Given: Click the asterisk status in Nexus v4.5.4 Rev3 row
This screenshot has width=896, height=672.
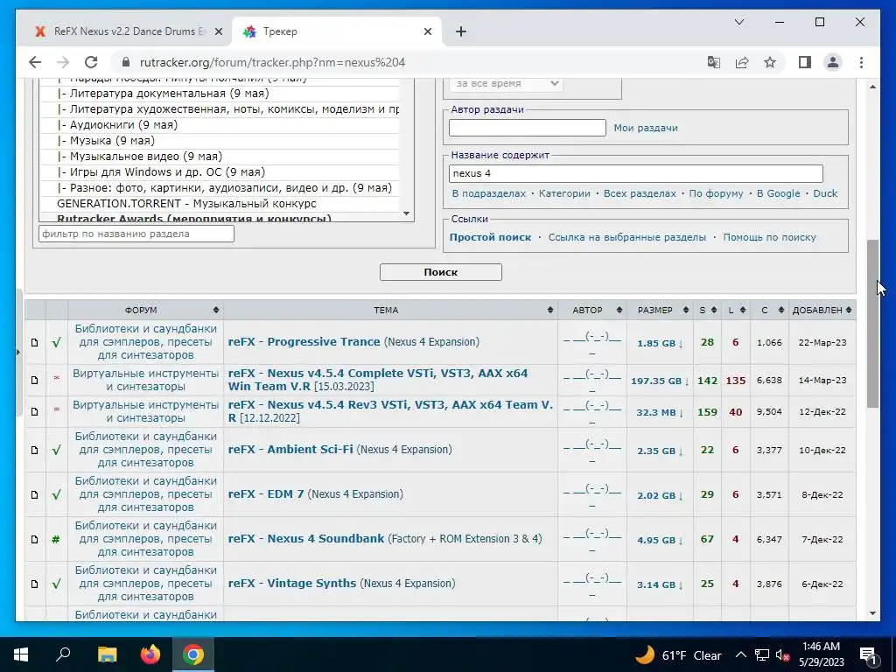Looking at the screenshot, I should coord(56,409).
